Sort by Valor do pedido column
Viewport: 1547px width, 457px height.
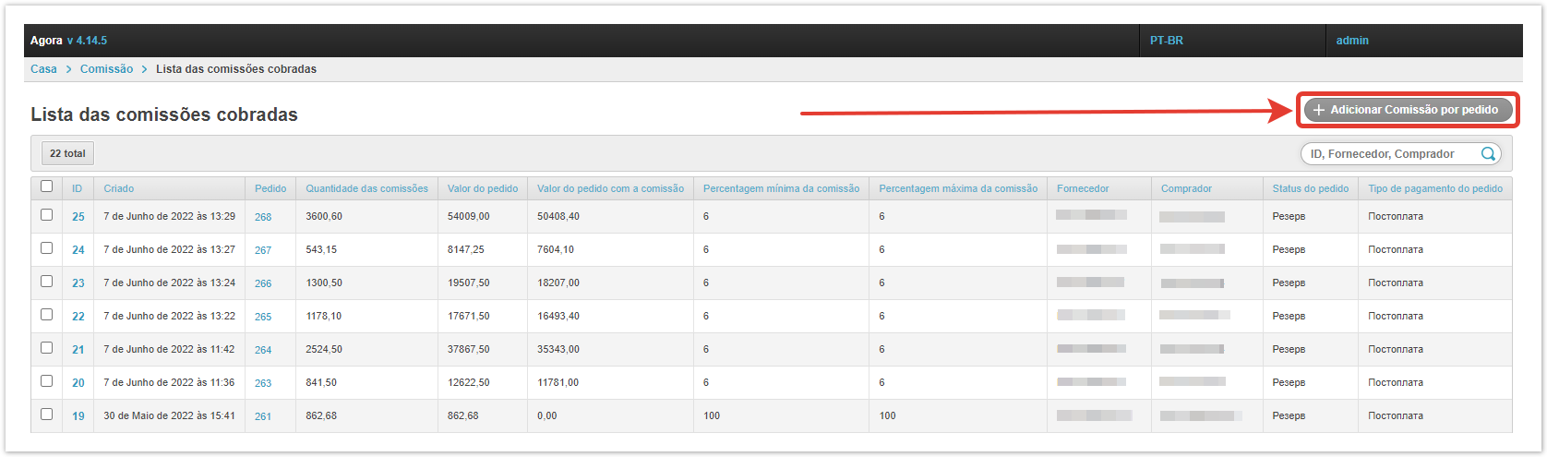pyautogui.click(x=483, y=188)
